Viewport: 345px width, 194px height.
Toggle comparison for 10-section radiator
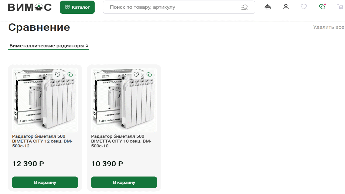click(149, 75)
